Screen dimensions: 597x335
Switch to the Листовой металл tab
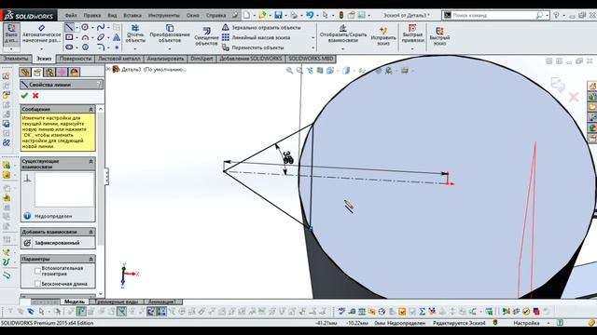[119, 59]
